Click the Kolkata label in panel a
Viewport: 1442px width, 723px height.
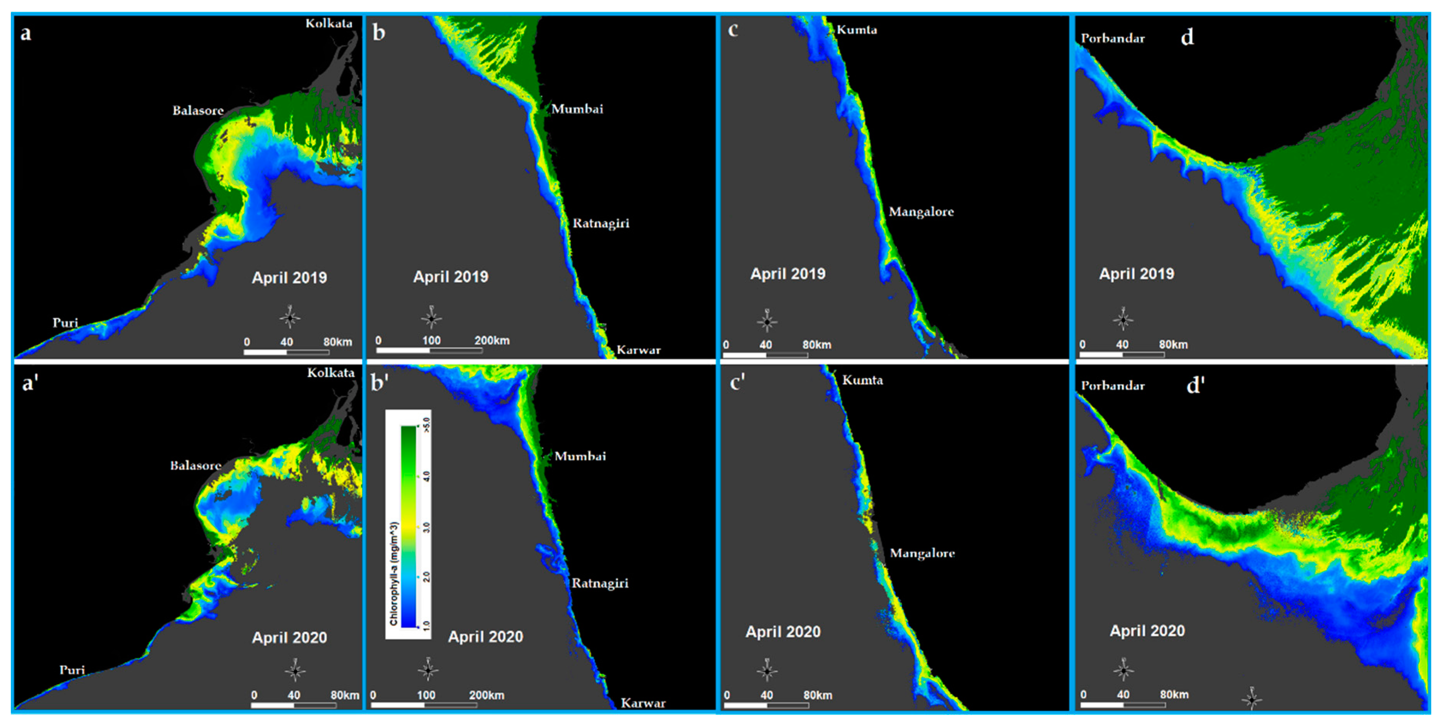(329, 24)
